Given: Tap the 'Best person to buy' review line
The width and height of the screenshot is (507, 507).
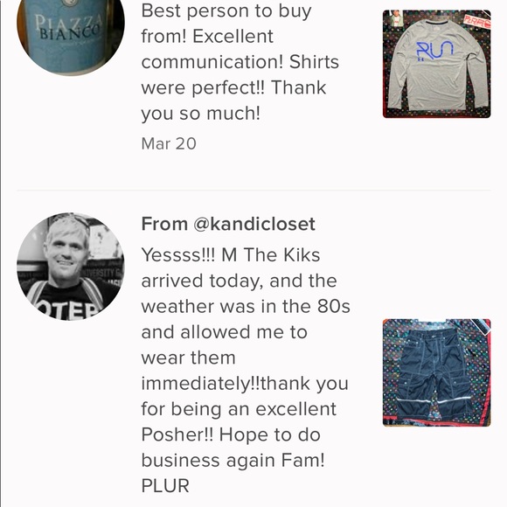Looking at the screenshot, I should coord(226,11).
